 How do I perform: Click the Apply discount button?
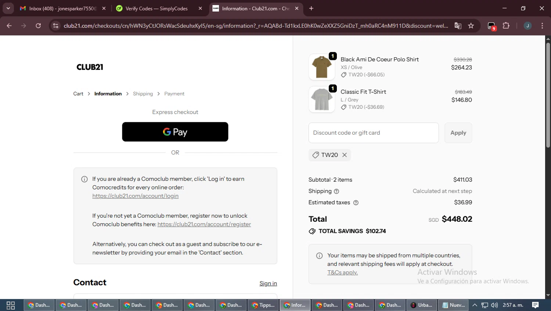458,133
